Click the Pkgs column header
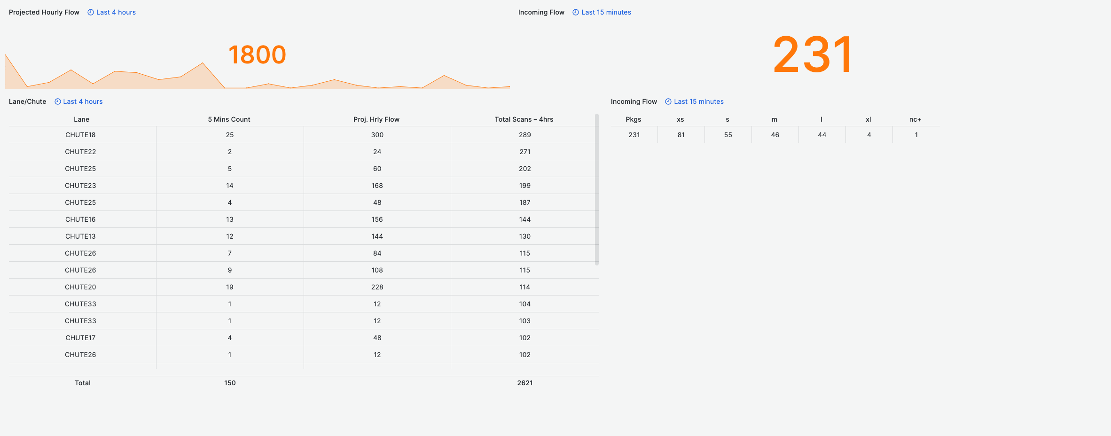Viewport: 1111px width, 436px height. [x=634, y=119]
